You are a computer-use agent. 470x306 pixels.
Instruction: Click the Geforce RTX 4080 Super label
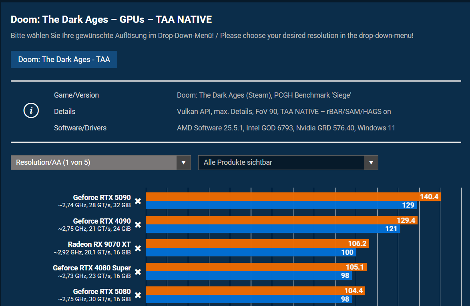coord(92,268)
